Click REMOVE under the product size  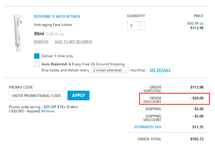click(x=41, y=42)
